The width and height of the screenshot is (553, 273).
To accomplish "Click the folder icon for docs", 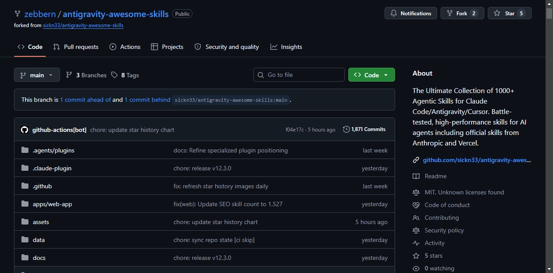I will (x=25, y=258).
